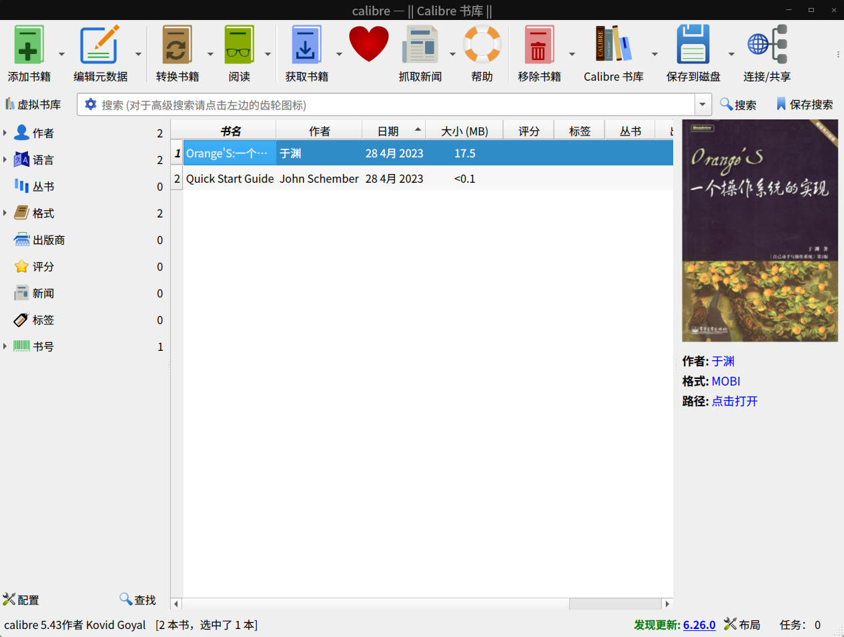Open dropdown arrow next to 编辑元数据

pos(138,54)
